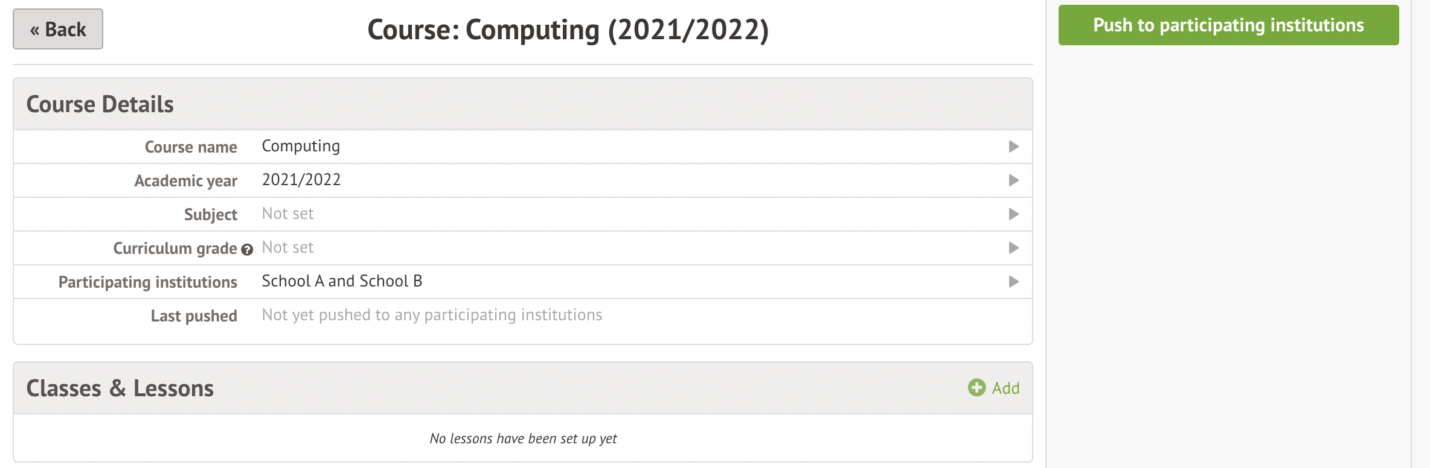This screenshot has height=468, width=1430.
Task: Click the 'No lessons have been set up yet' message
Action: [x=523, y=438]
